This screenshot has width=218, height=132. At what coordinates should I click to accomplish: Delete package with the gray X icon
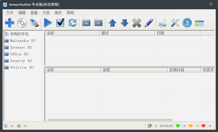tap(137, 23)
